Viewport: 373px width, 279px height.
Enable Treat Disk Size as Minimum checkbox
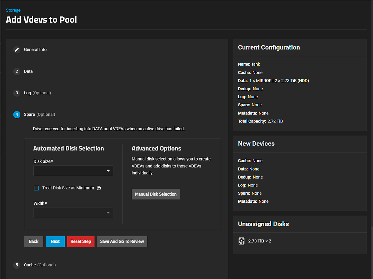pos(36,188)
